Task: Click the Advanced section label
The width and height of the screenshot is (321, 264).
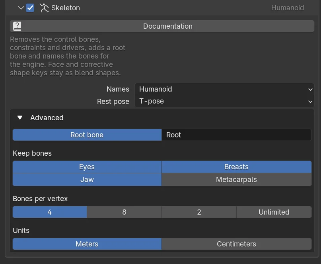Action: [x=47, y=118]
